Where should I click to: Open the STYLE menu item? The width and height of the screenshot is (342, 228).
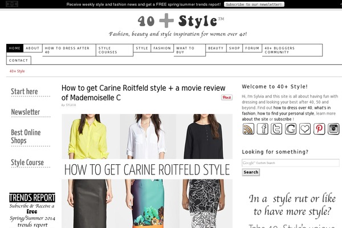pos(142,48)
